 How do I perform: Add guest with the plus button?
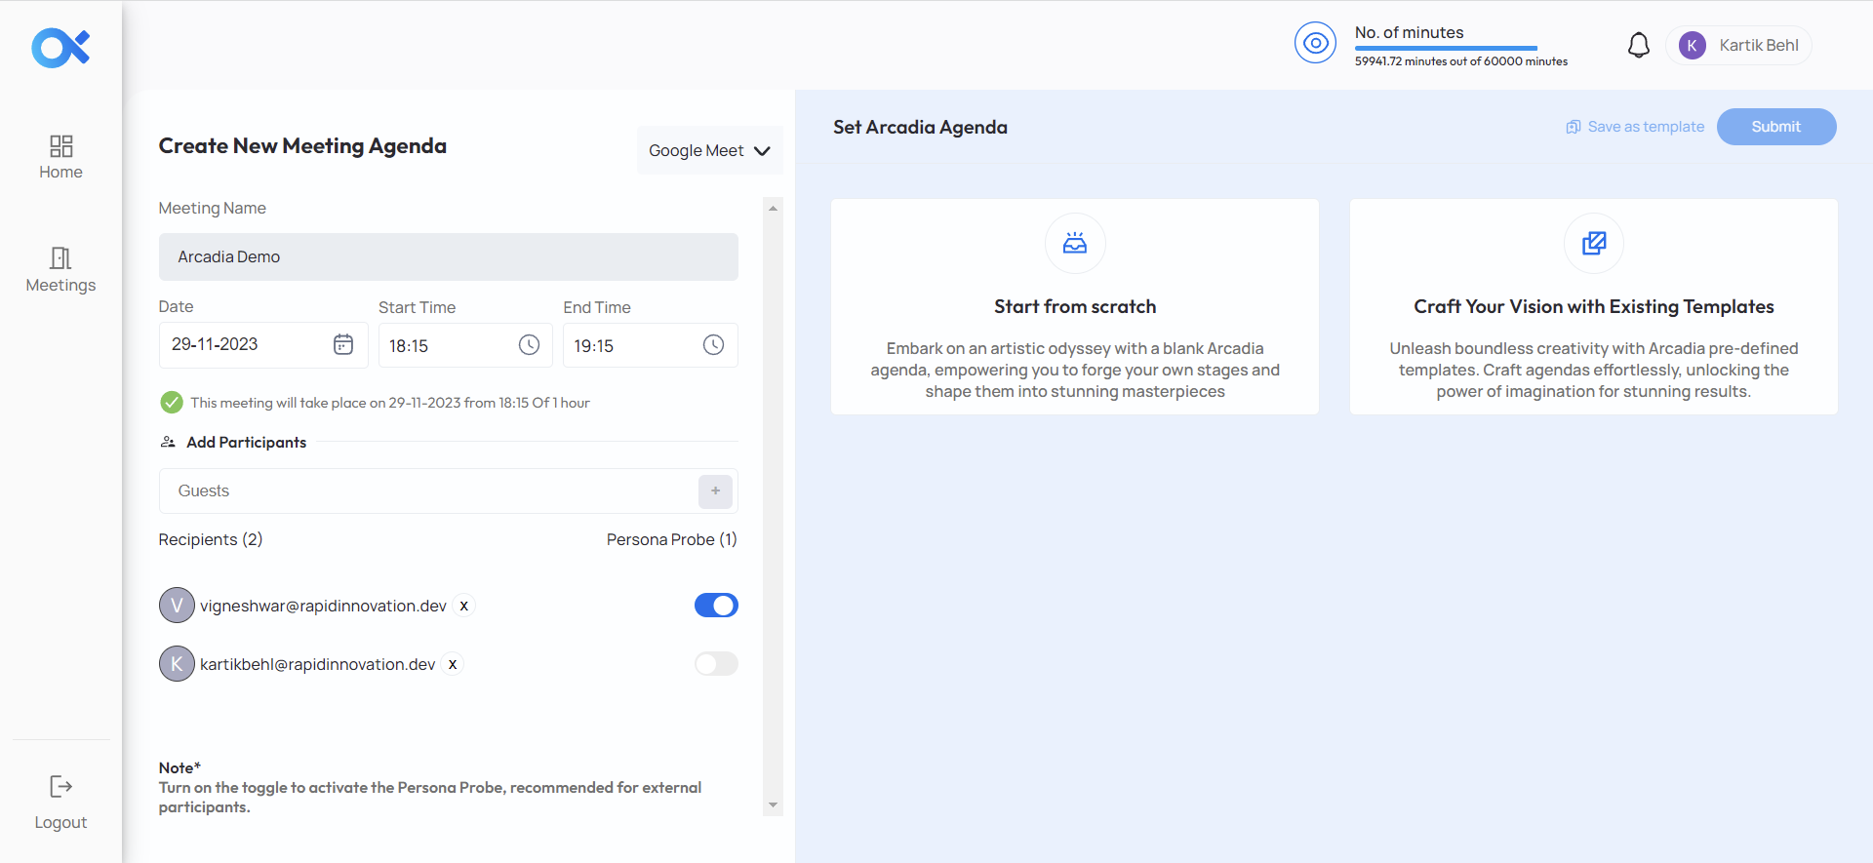pyautogui.click(x=715, y=491)
